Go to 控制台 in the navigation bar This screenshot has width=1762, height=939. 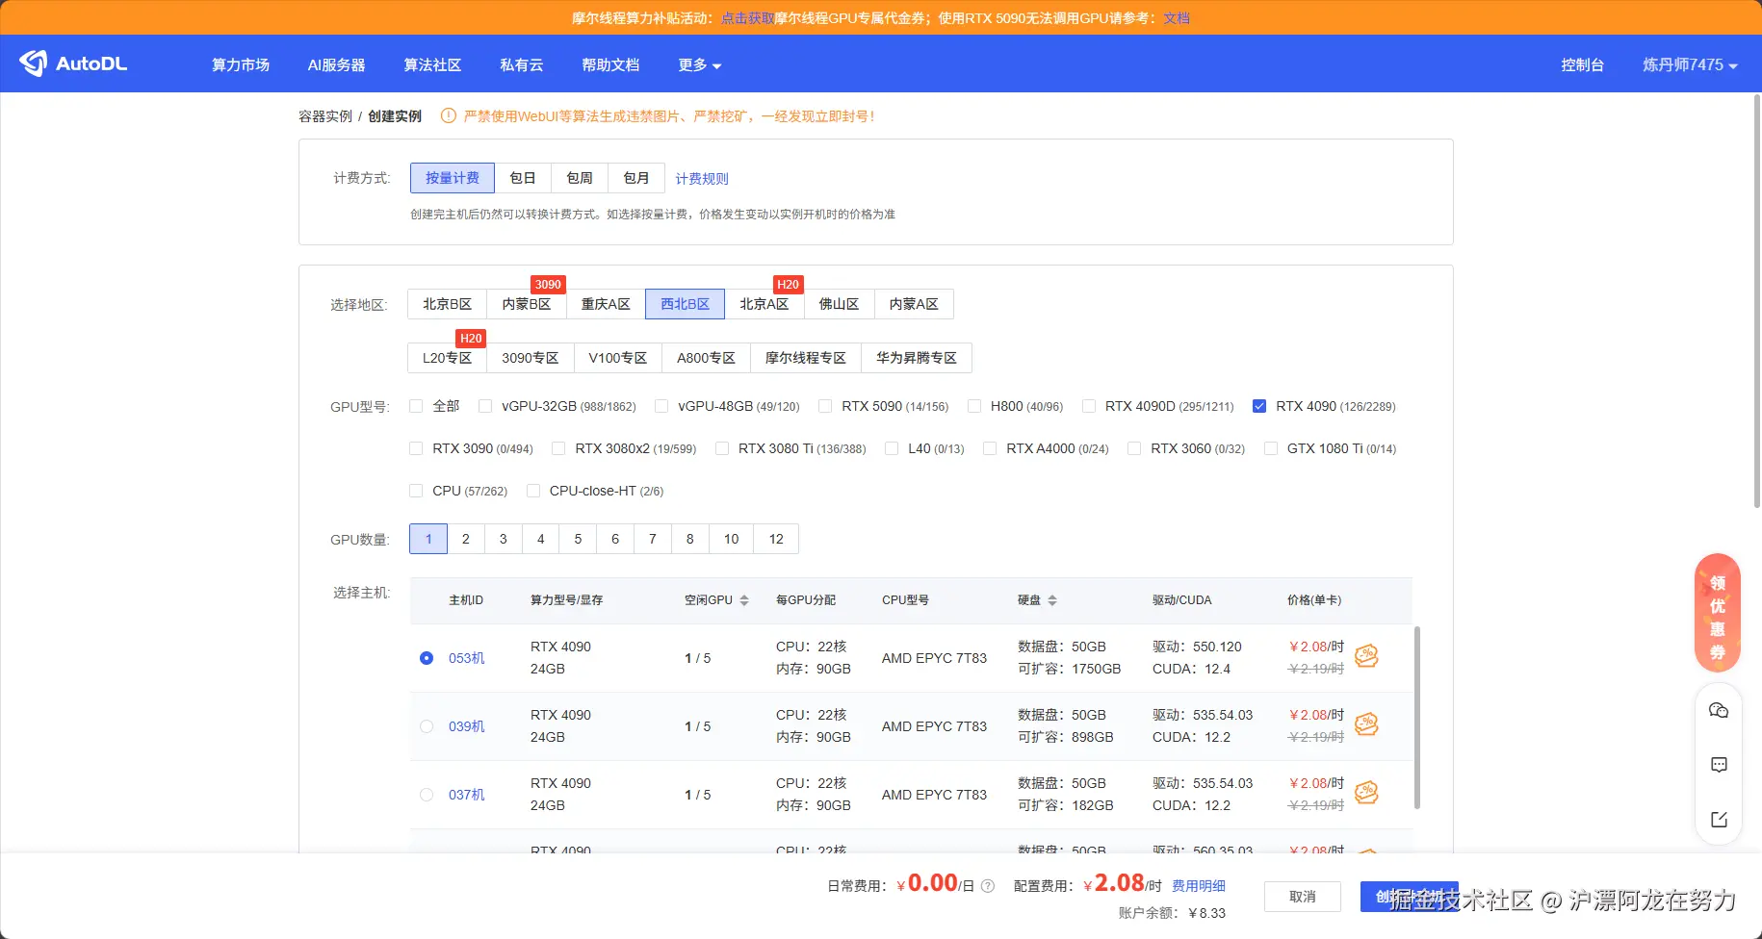(x=1582, y=64)
